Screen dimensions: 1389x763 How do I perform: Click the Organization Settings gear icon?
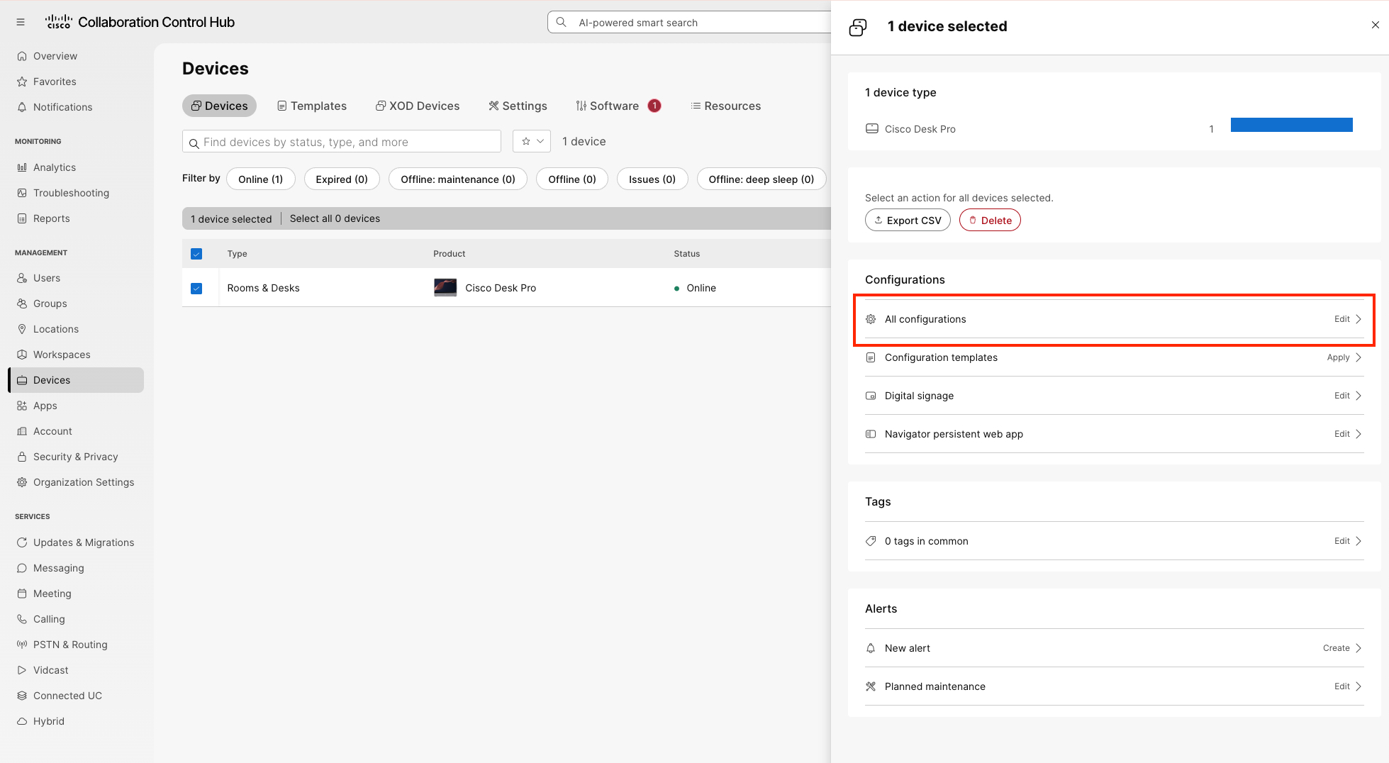pyautogui.click(x=22, y=482)
